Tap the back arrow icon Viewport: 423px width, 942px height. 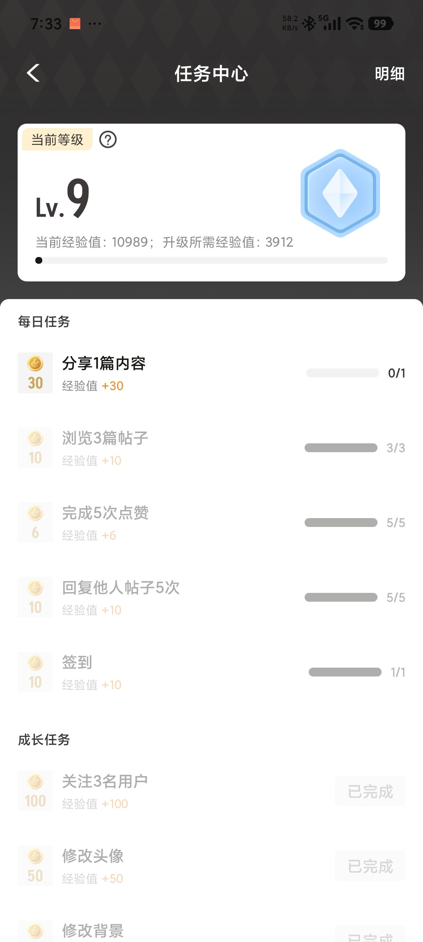[33, 73]
